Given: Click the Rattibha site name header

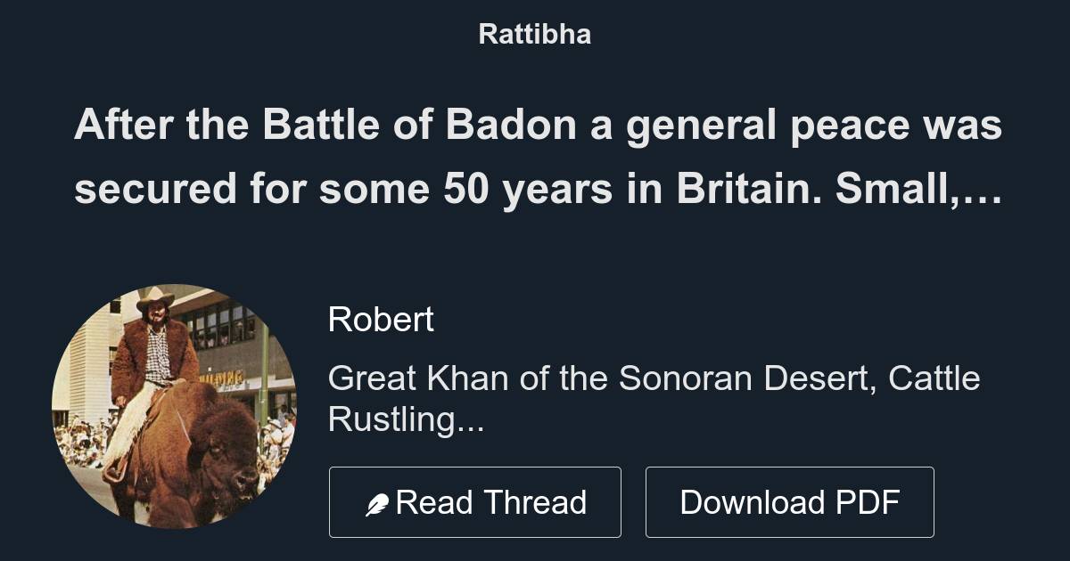Looking at the screenshot, I should (534, 35).
